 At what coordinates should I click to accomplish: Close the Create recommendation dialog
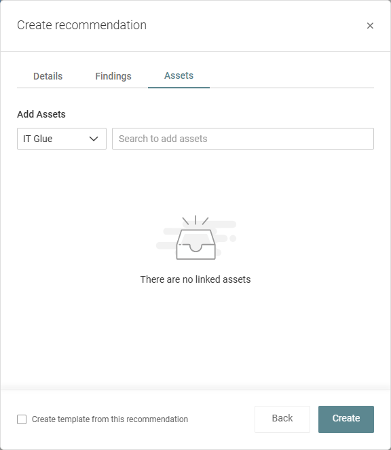pos(370,26)
